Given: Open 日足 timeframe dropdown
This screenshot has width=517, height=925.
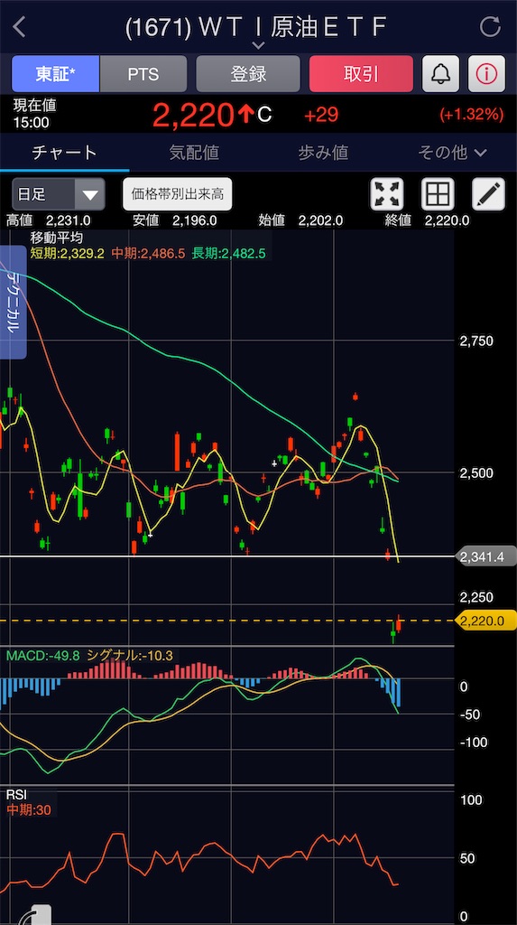Looking at the screenshot, I should (x=59, y=194).
